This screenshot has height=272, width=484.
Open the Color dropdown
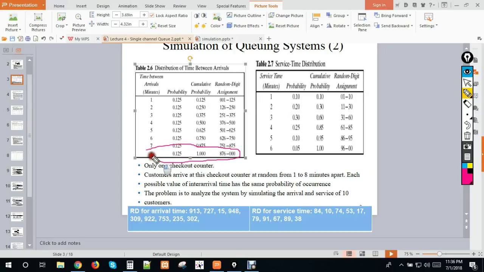click(x=217, y=26)
